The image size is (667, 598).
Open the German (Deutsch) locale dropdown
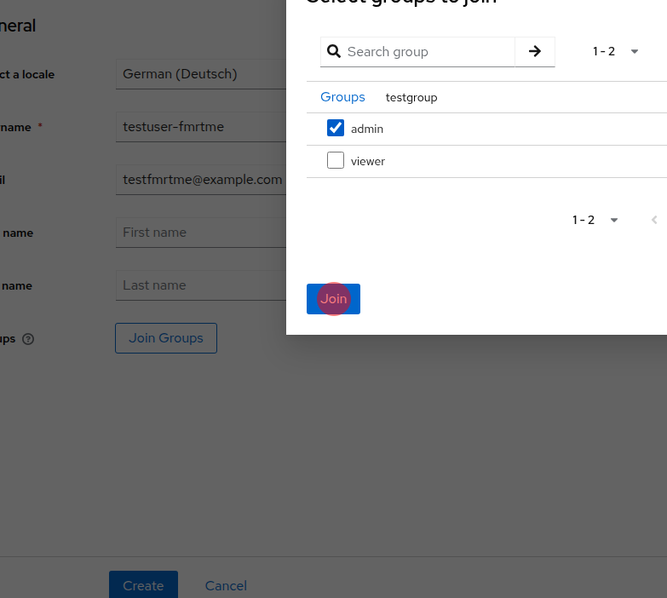(201, 74)
